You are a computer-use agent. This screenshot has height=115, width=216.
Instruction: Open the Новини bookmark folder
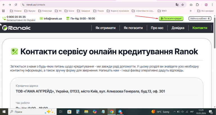[16, 11]
